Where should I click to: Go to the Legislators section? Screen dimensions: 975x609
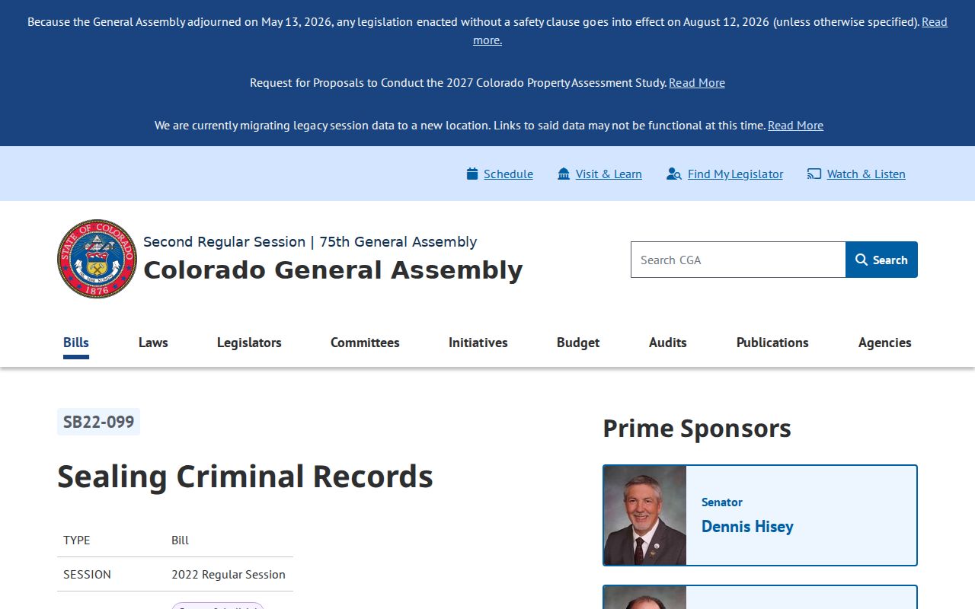(249, 343)
